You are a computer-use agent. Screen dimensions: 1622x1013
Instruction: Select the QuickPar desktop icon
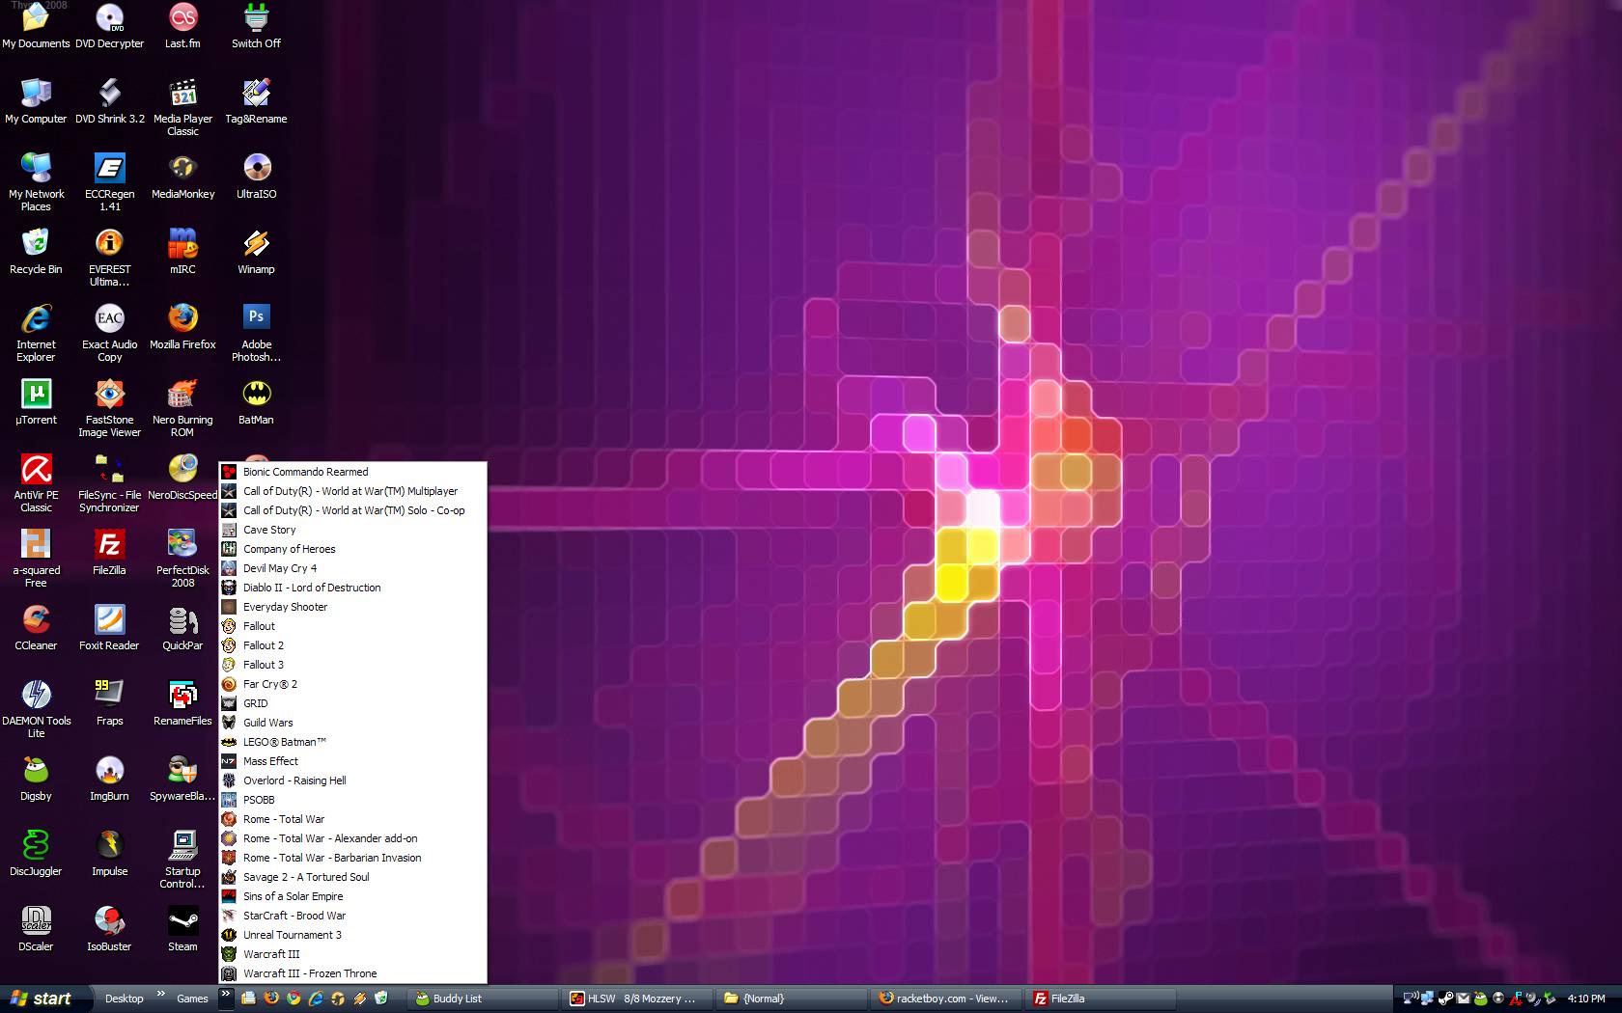(182, 627)
